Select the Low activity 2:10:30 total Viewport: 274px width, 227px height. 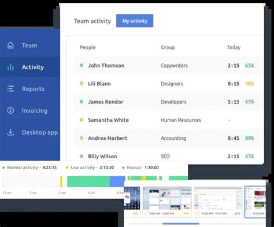[x=106, y=168]
